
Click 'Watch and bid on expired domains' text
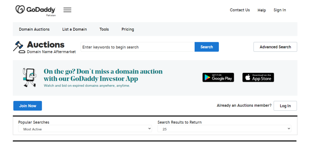point(87,86)
